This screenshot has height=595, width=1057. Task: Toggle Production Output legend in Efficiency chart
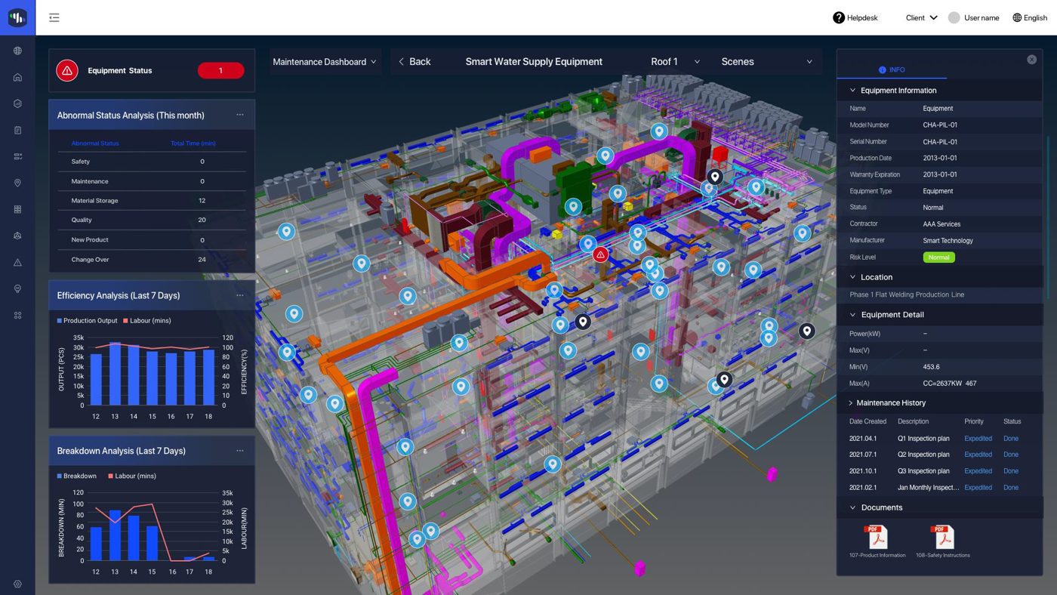pyautogui.click(x=87, y=320)
